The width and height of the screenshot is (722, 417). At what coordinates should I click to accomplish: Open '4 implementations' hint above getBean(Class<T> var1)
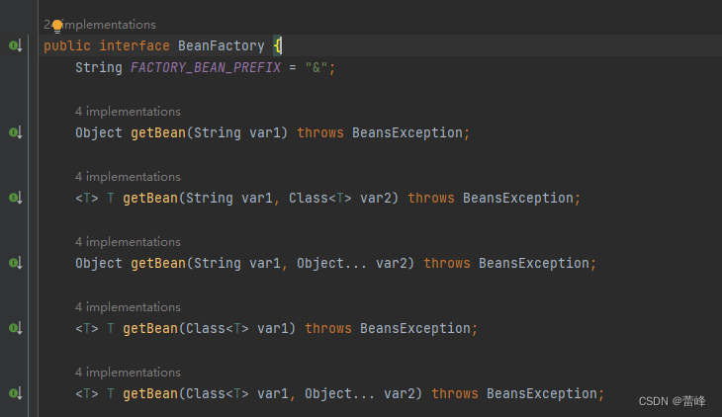click(x=128, y=307)
